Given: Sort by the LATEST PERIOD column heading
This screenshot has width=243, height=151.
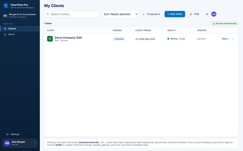Looking at the screenshot, I should (x=143, y=31).
